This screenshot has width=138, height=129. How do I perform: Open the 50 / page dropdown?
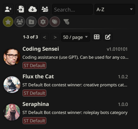point(75,37)
